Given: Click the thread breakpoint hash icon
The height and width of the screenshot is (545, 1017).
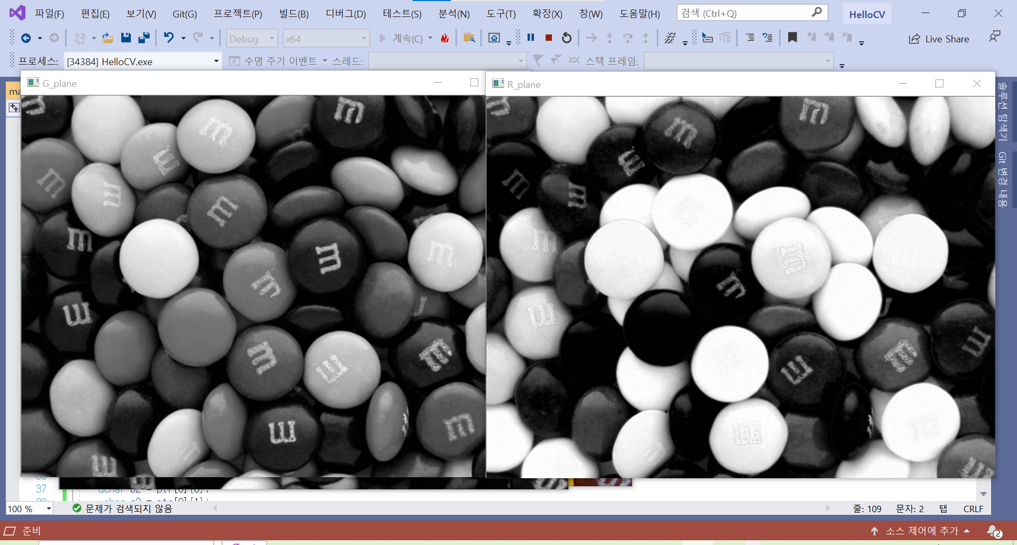Looking at the screenshot, I should [670, 38].
